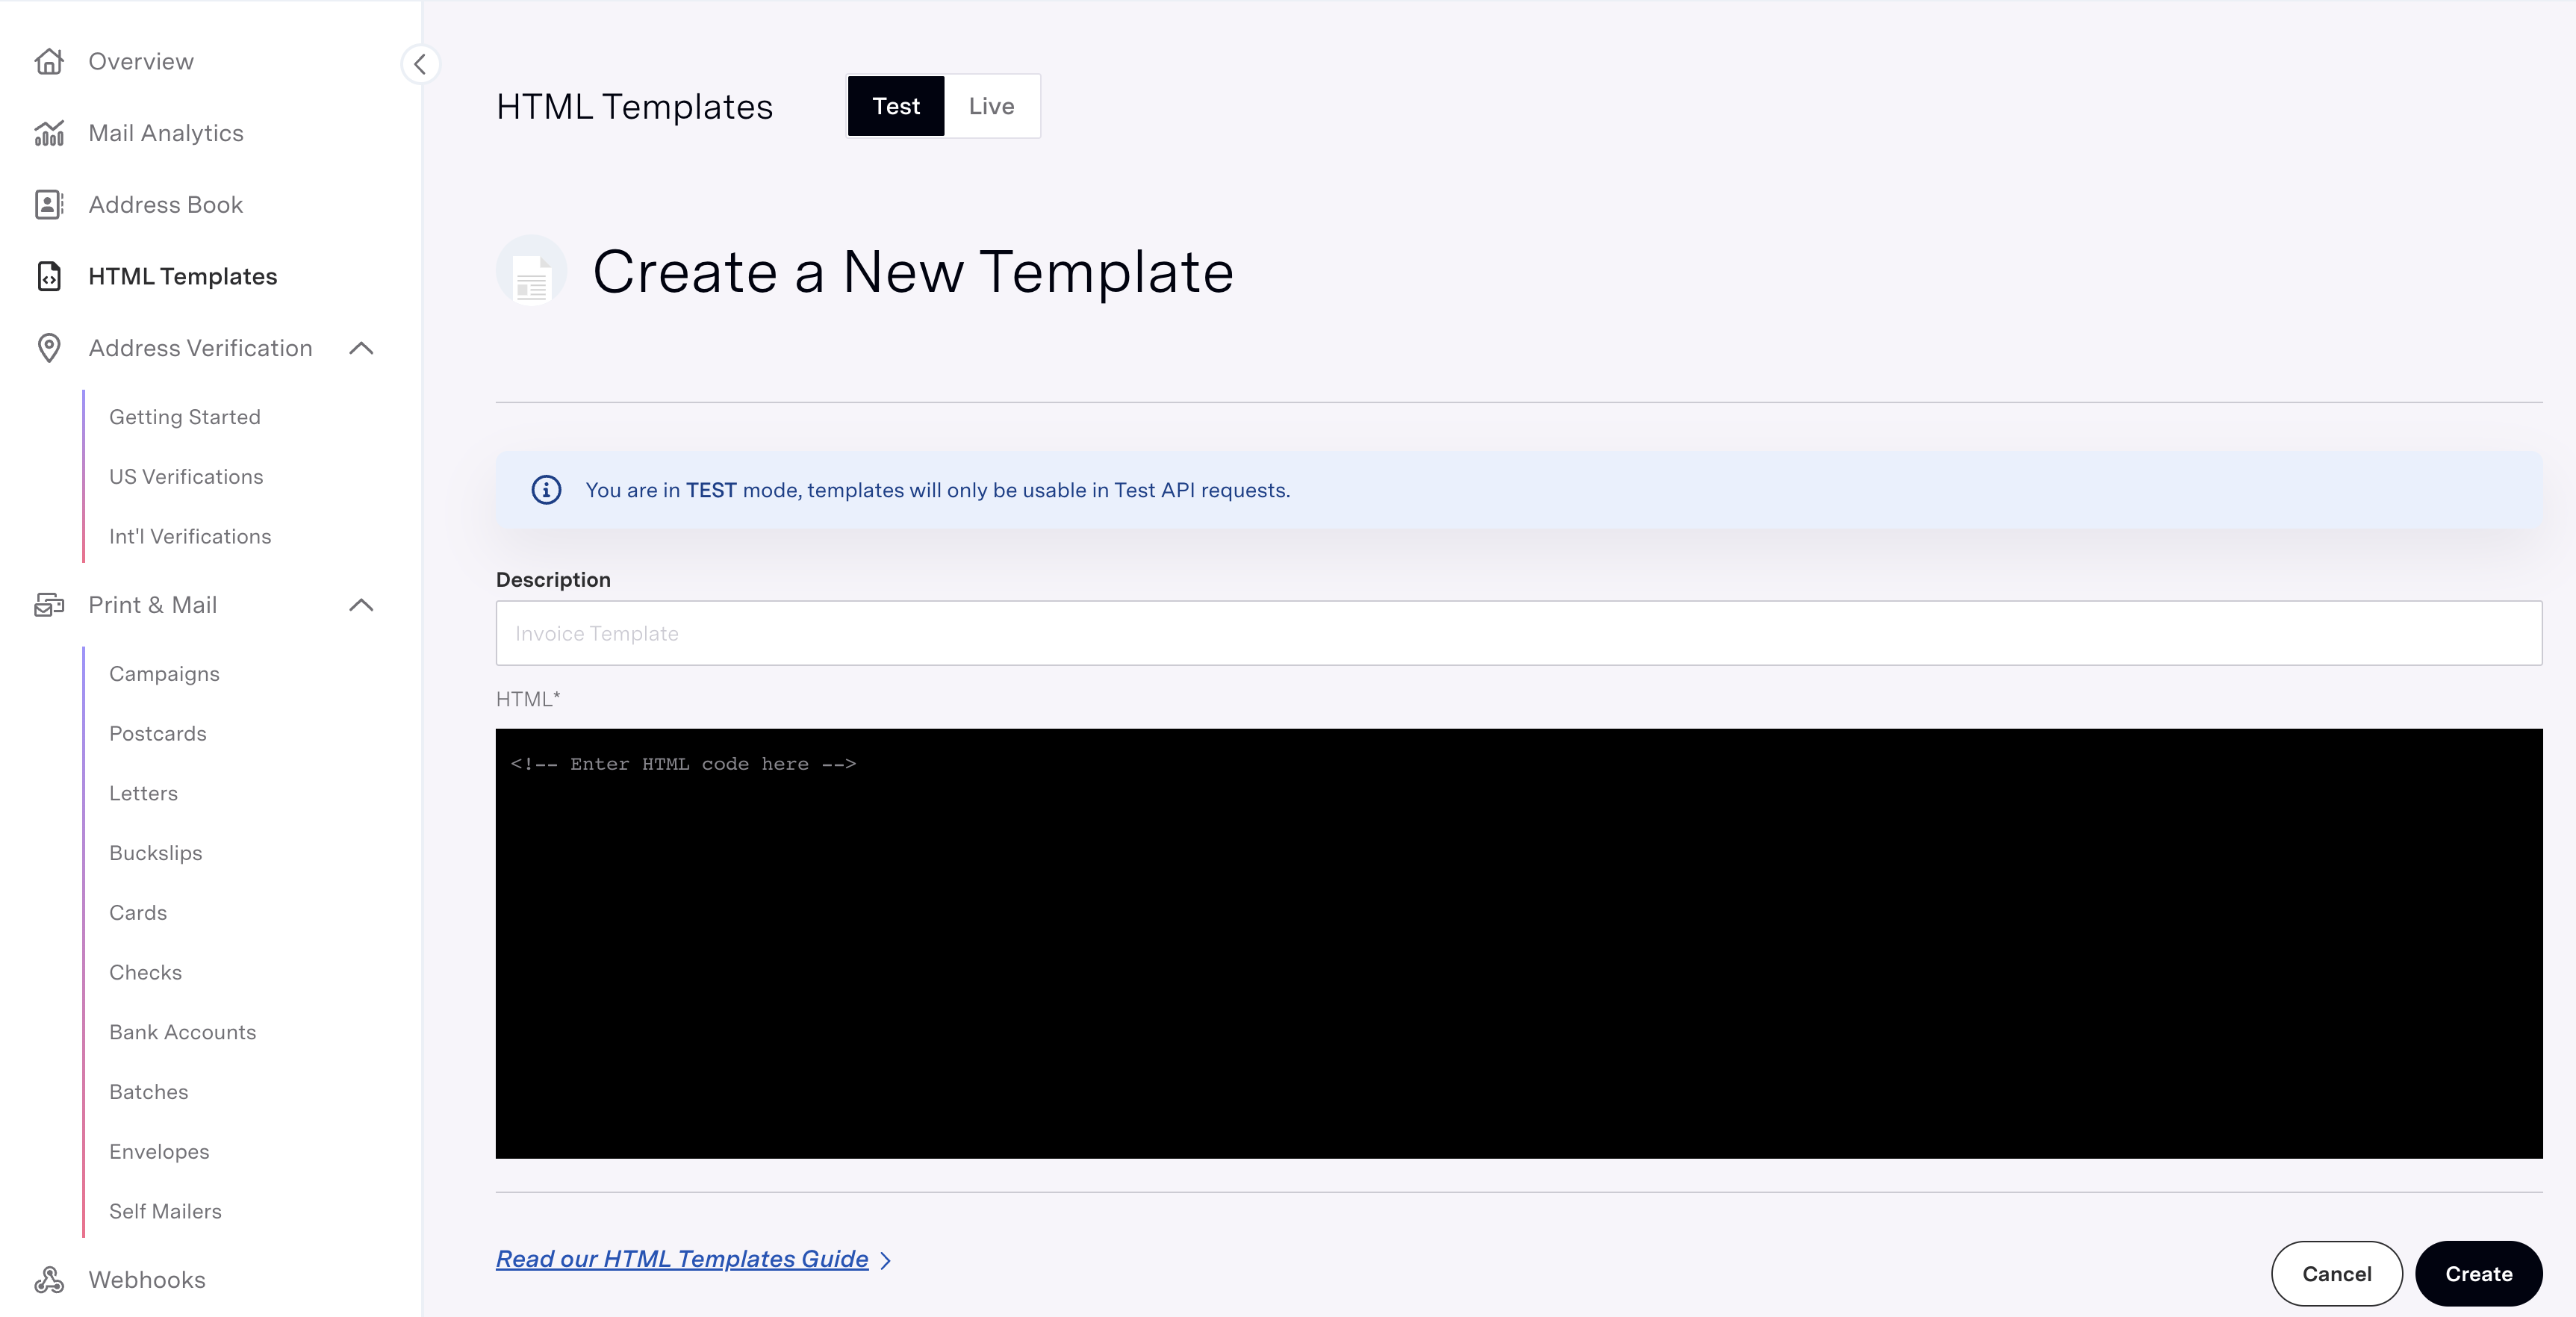Click the Overview home icon
The width and height of the screenshot is (2576, 1317).
[x=49, y=62]
